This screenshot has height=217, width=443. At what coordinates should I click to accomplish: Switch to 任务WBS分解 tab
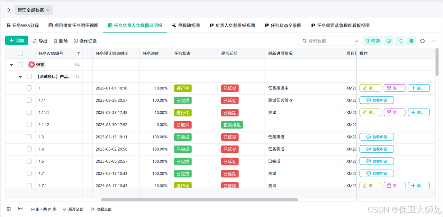[22, 26]
